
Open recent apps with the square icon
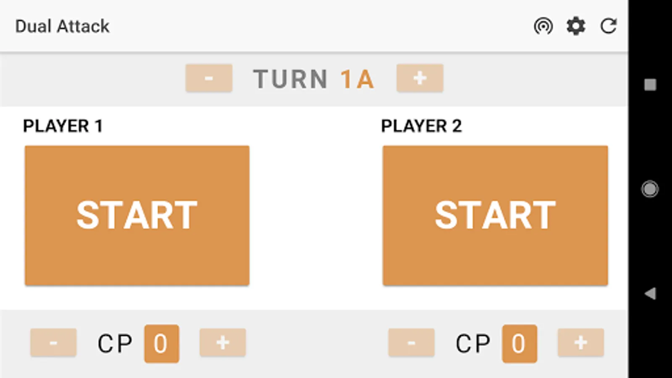pyautogui.click(x=649, y=85)
